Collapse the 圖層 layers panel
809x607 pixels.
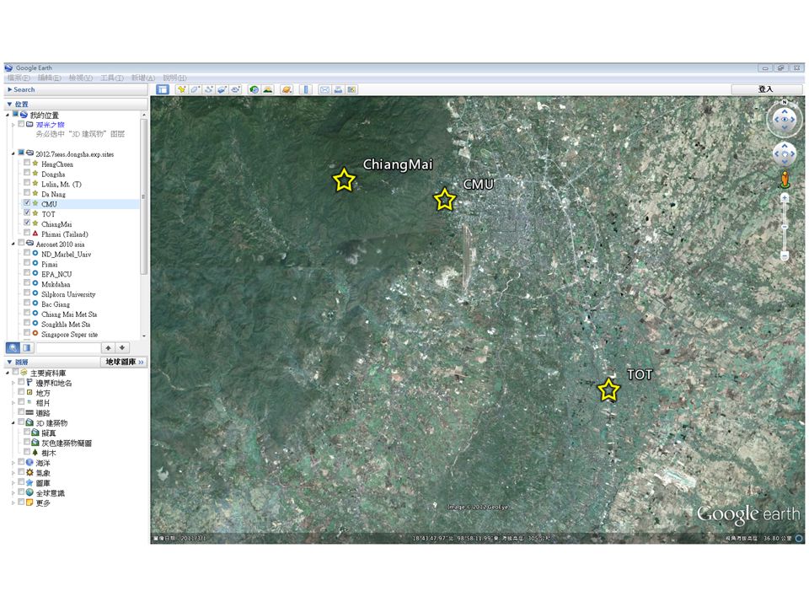click(9, 362)
